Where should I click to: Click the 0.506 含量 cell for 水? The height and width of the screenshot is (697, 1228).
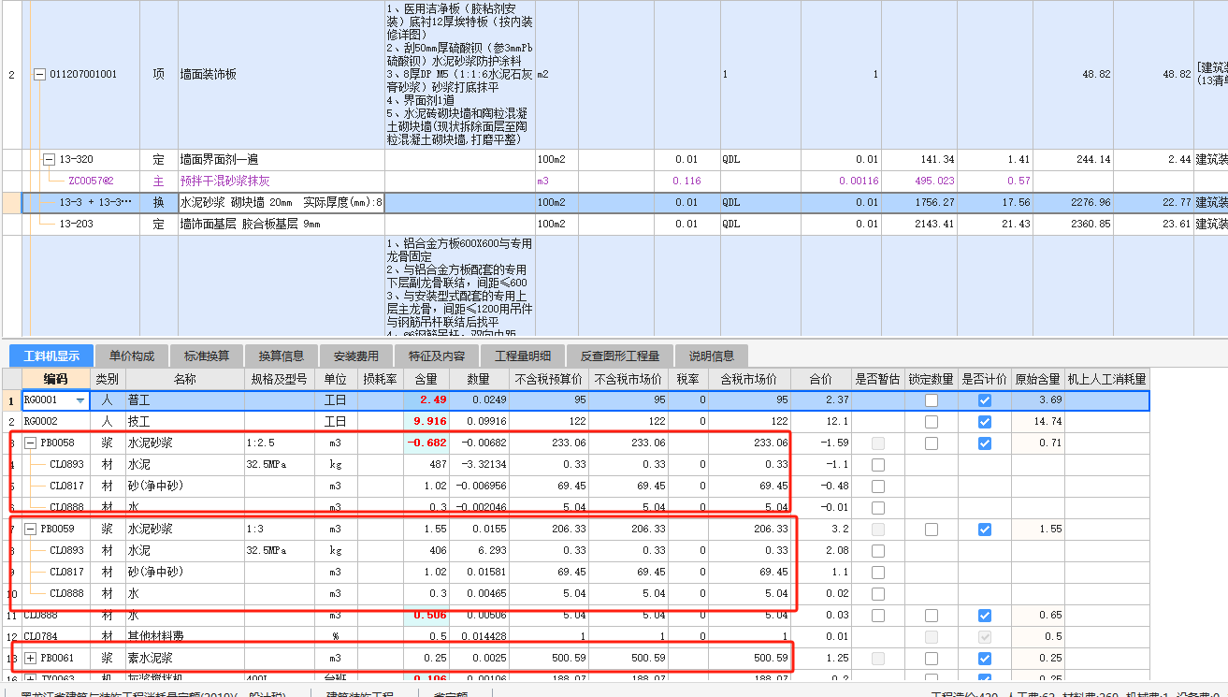426,616
